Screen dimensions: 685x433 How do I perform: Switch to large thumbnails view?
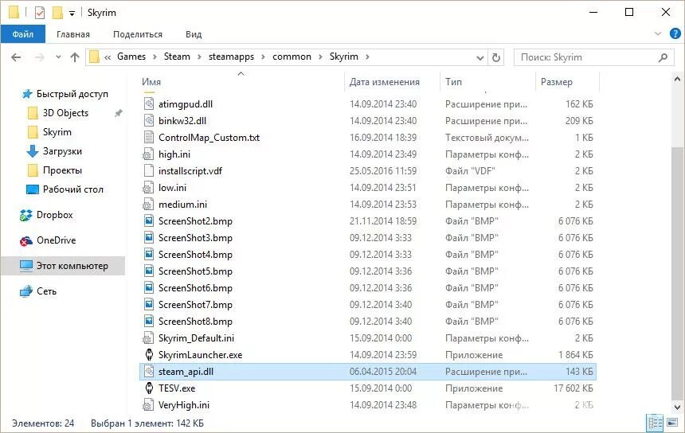672,423
